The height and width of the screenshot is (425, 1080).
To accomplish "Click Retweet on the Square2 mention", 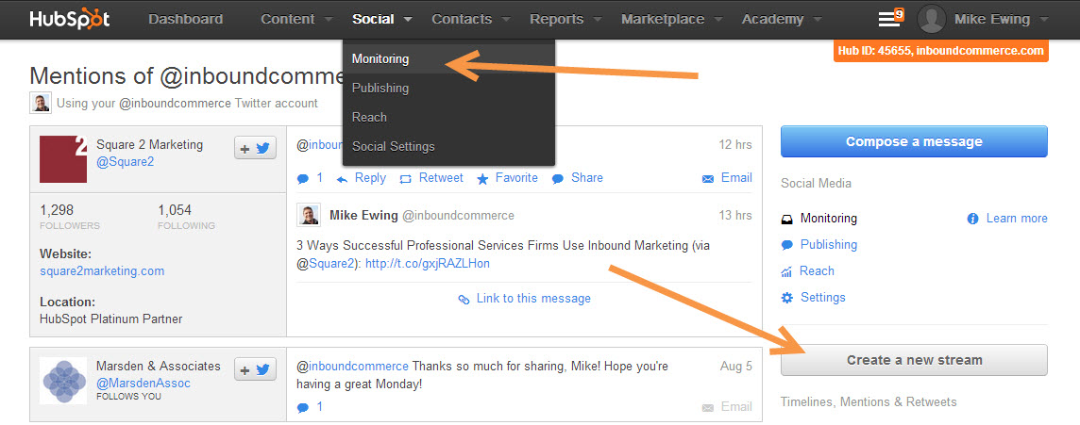I will pos(431,178).
